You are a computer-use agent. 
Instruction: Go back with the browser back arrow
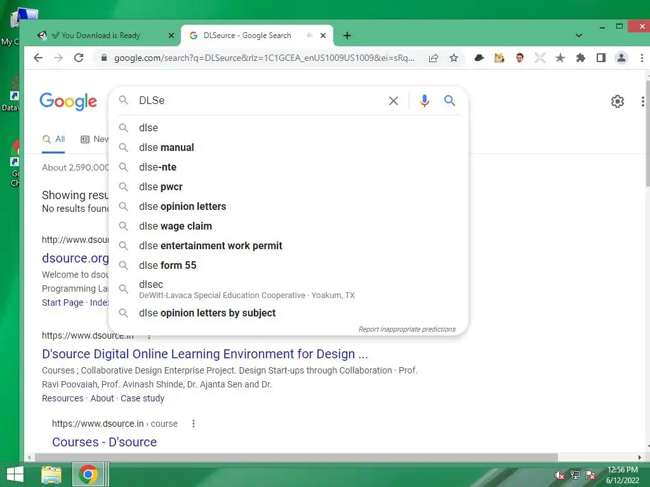point(38,58)
